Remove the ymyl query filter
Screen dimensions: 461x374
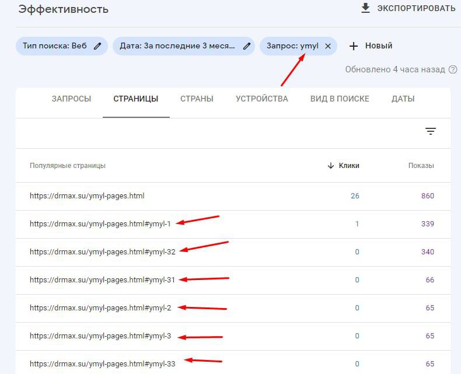327,46
